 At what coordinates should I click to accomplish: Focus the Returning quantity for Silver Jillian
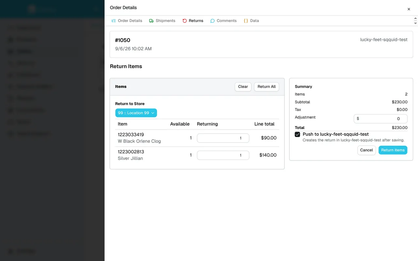pyautogui.click(x=223, y=155)
